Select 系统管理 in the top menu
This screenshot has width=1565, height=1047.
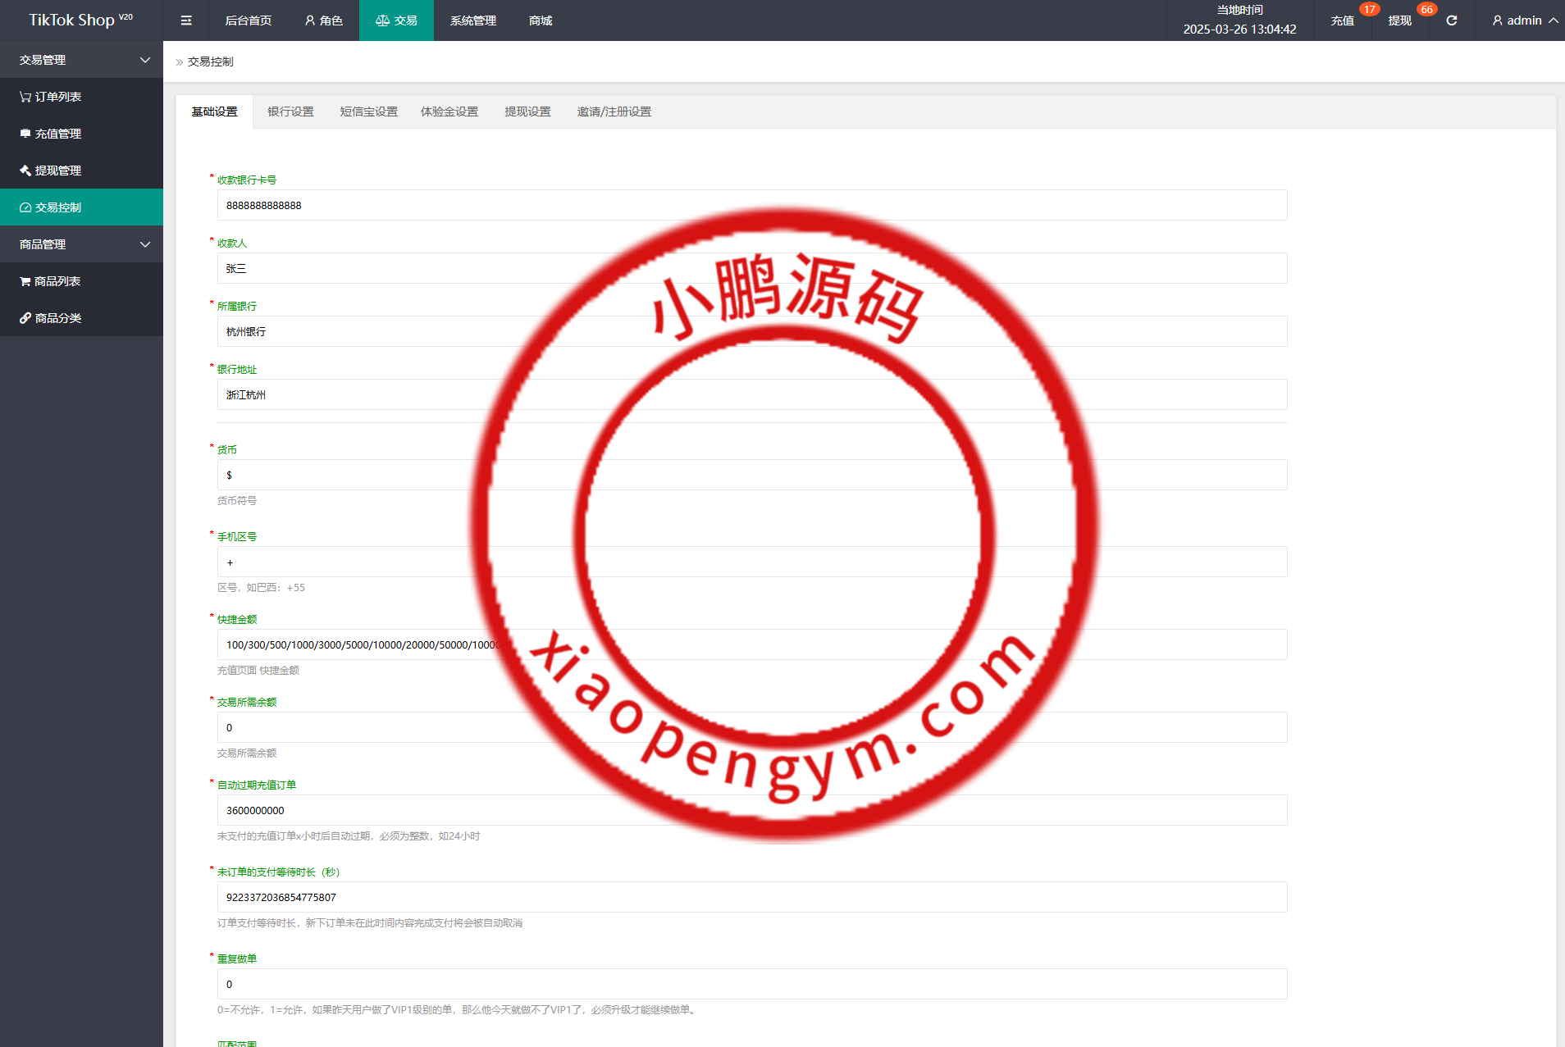[x=472, y=20]
